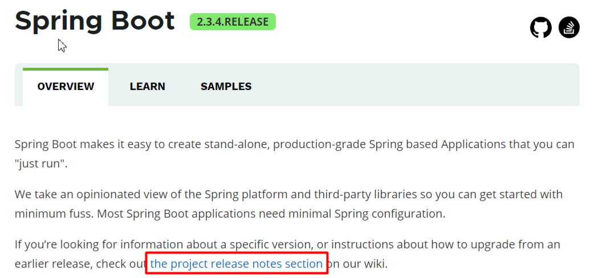Viewport: 598px width, 278px height.
Task: Click empty tab bar area right of SAMPLES
Action: pos(416,87)
